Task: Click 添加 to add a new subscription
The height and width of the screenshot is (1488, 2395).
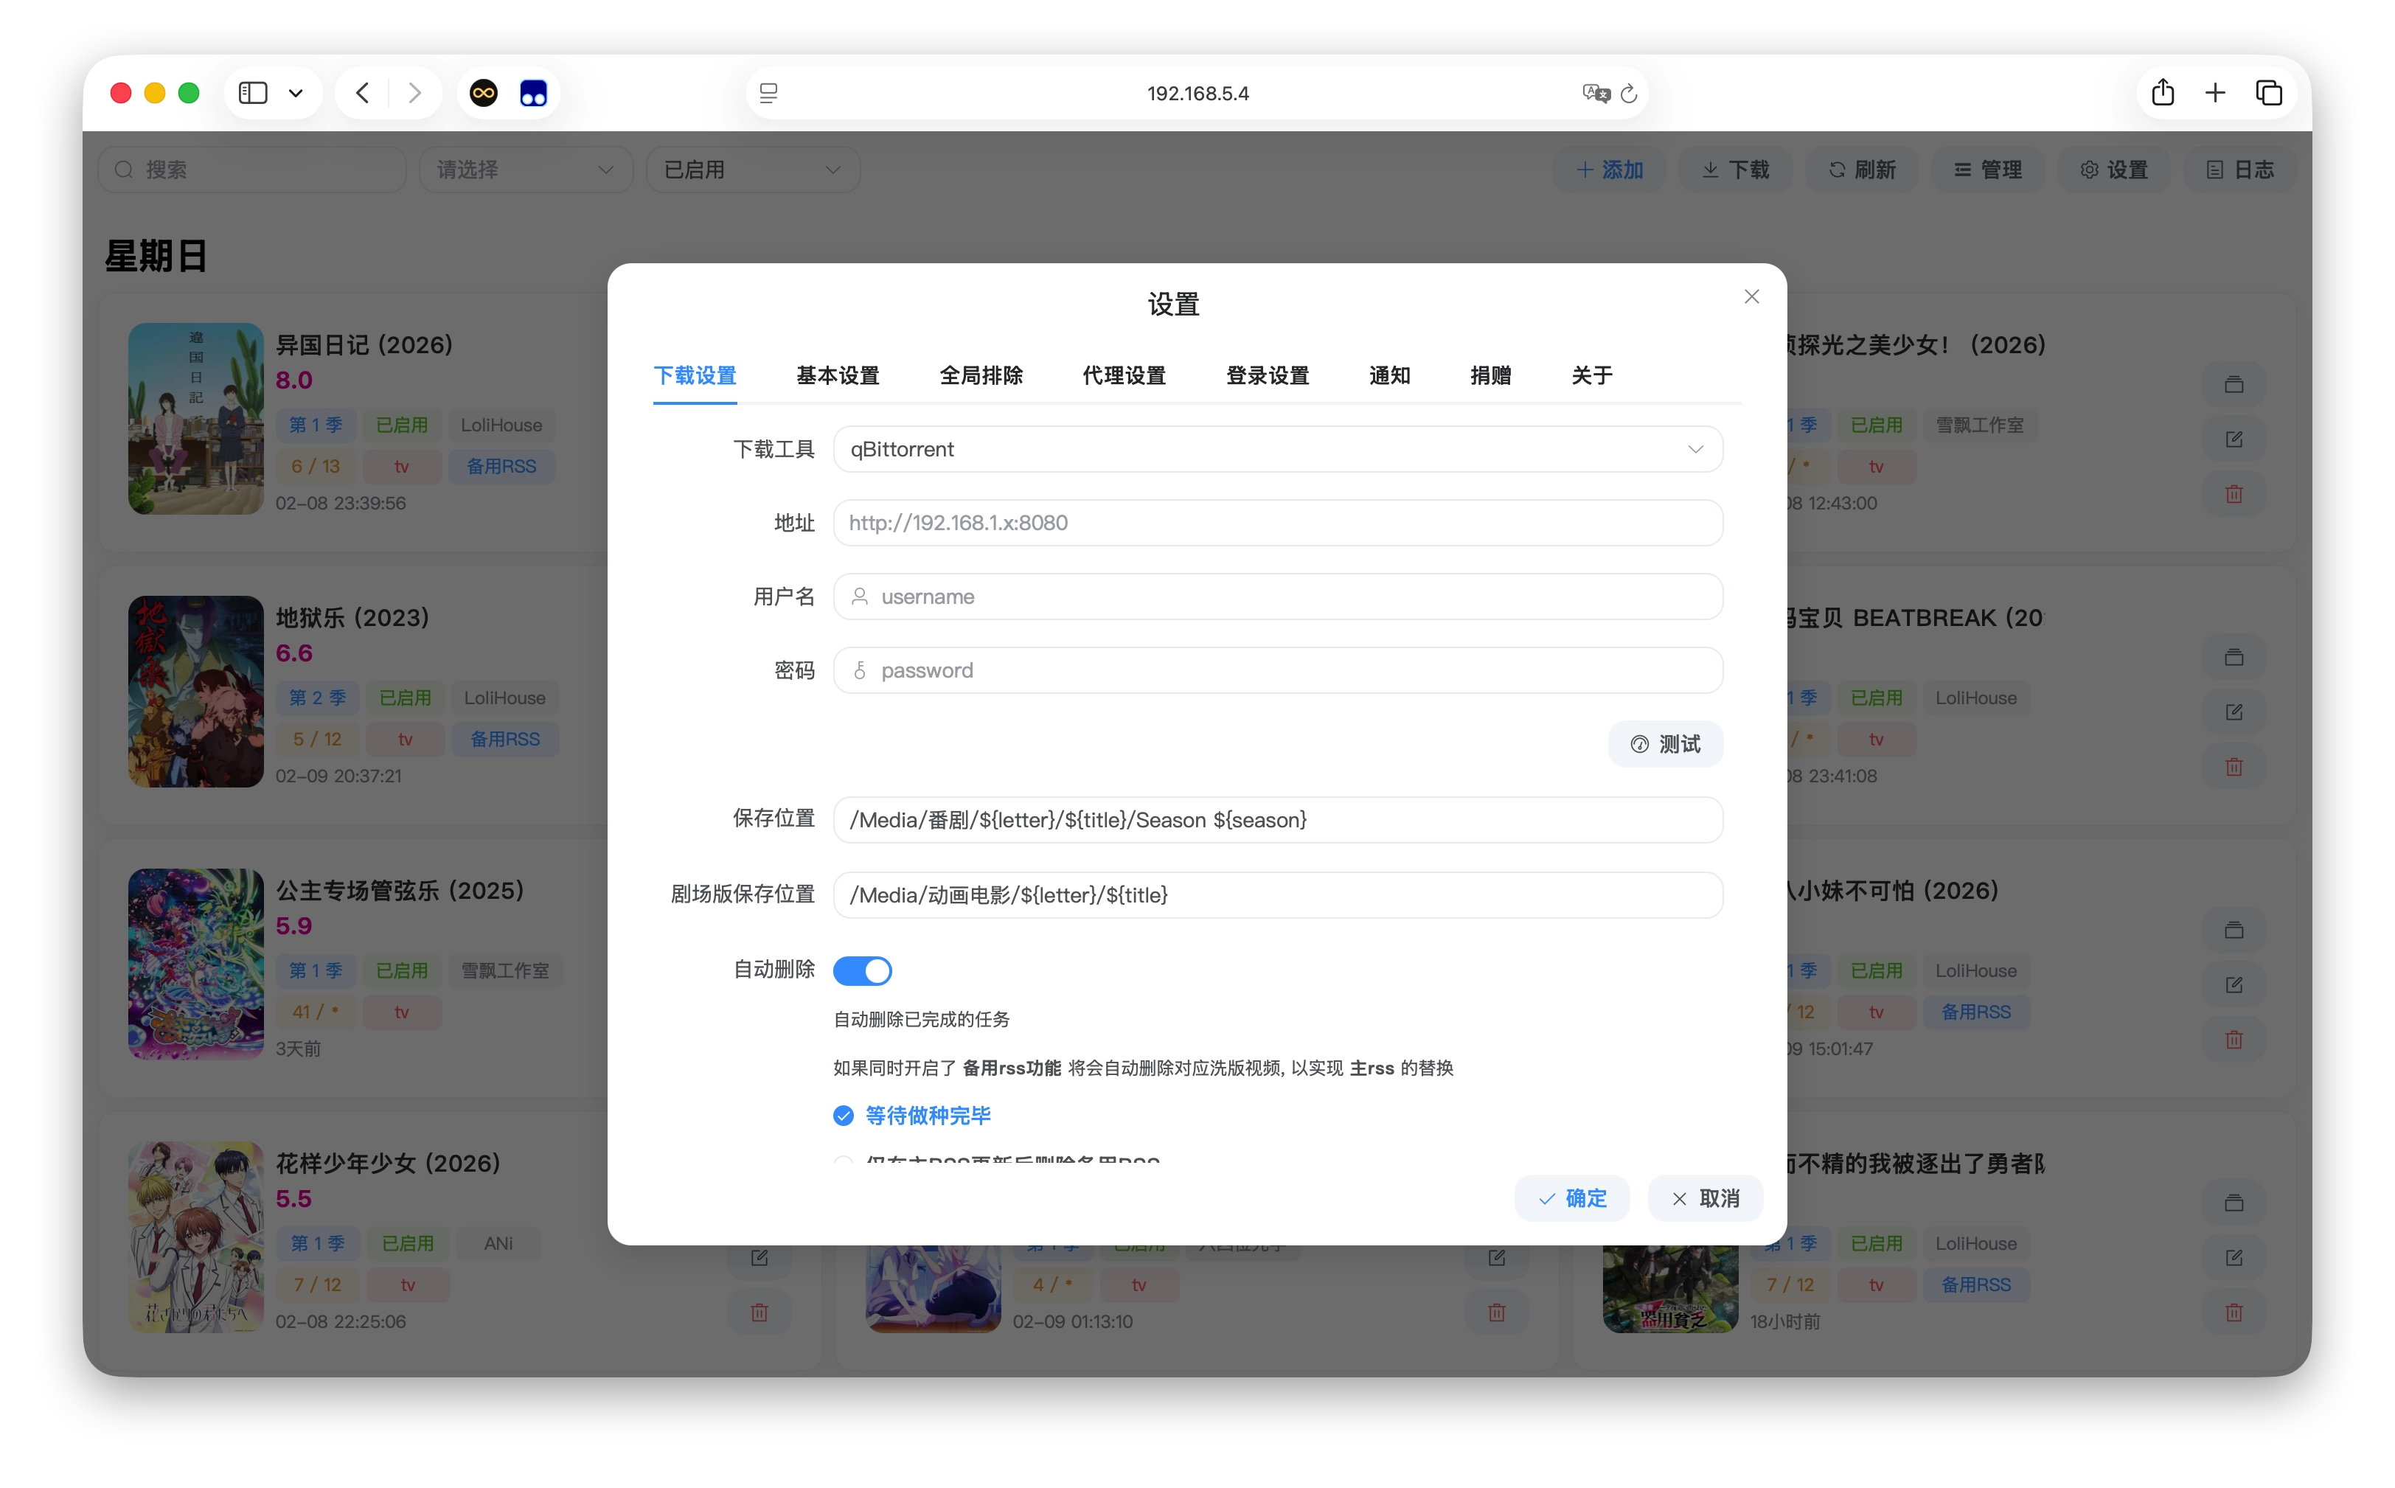Action: 1610,170
